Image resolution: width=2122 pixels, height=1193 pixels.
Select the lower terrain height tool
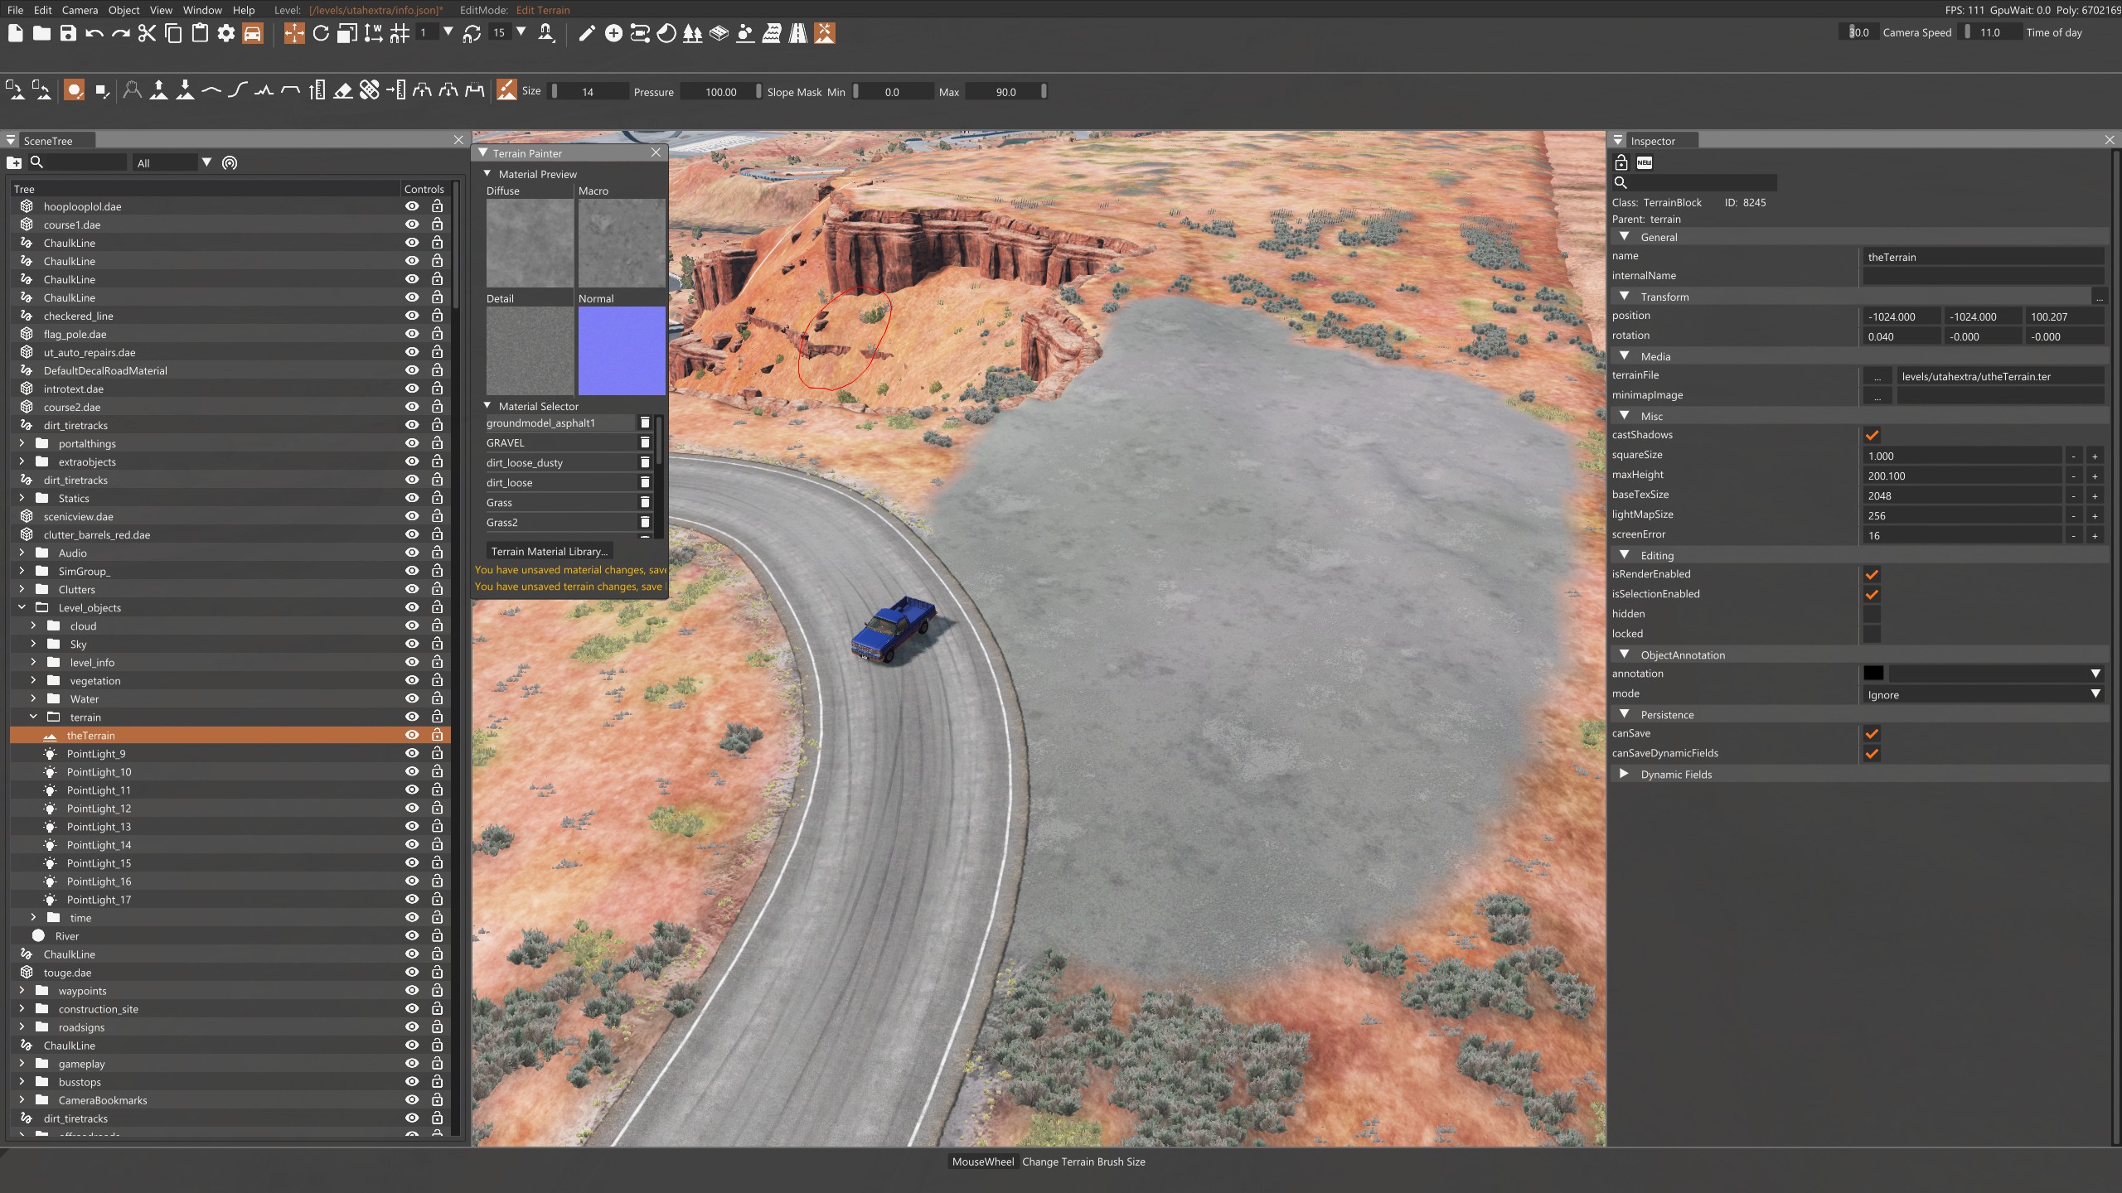[x=186, y=90]
